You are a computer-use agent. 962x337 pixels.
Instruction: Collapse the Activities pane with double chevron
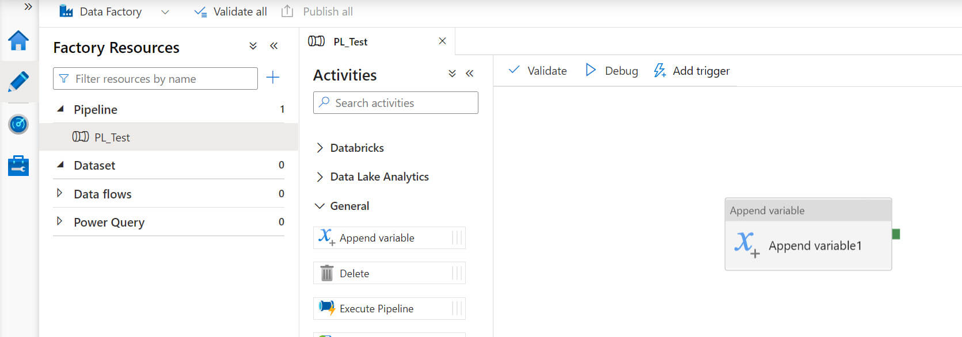470,74
